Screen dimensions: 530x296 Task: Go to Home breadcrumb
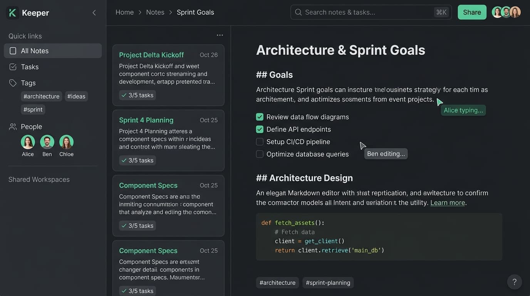click(125, 12)
